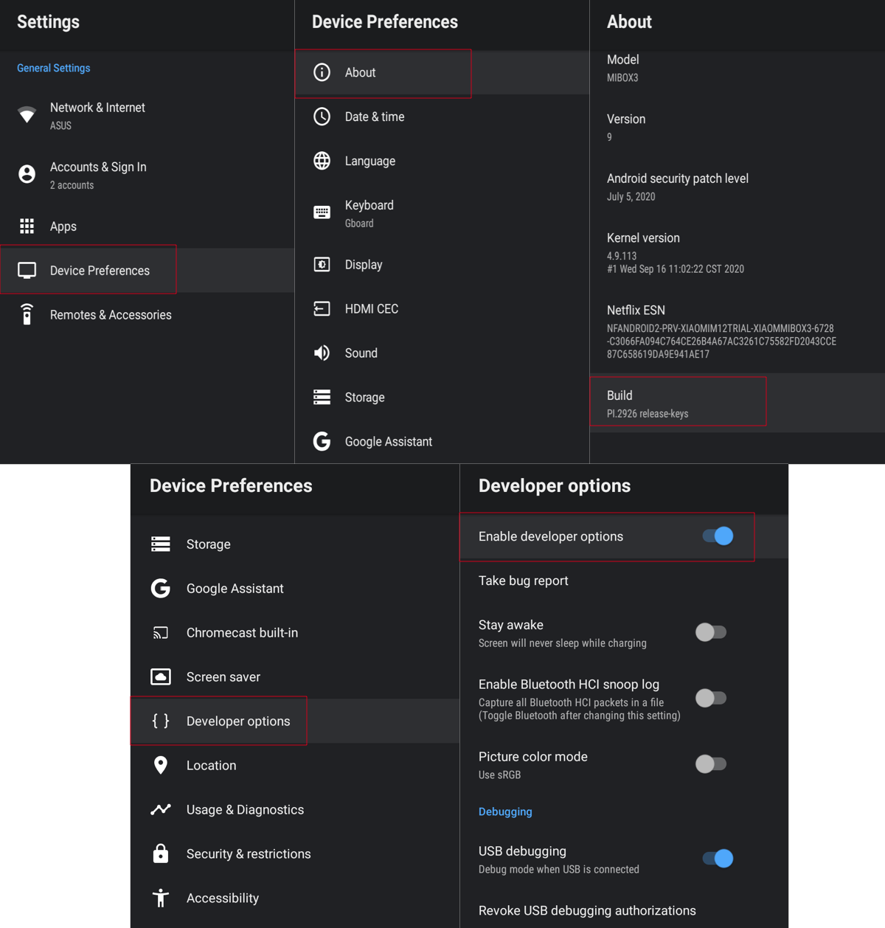
Task: Click the Wi-Fi icon beside Network & Internet
Action: click(x=27, y=115)
